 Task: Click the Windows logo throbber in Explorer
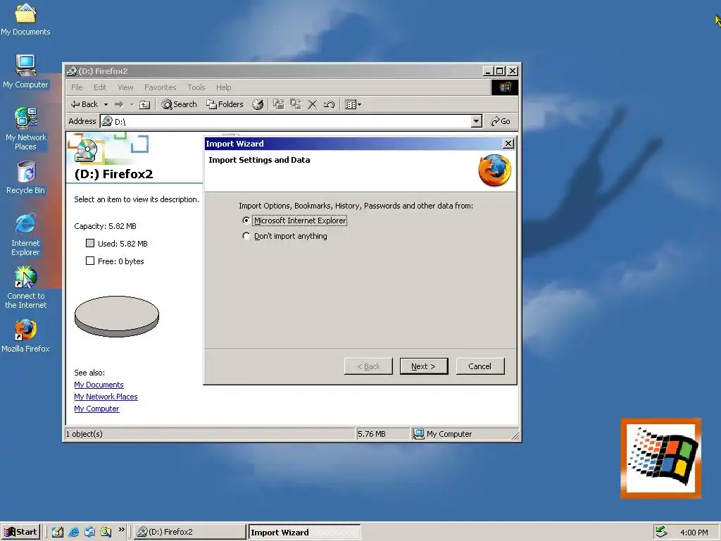[504, 87]
